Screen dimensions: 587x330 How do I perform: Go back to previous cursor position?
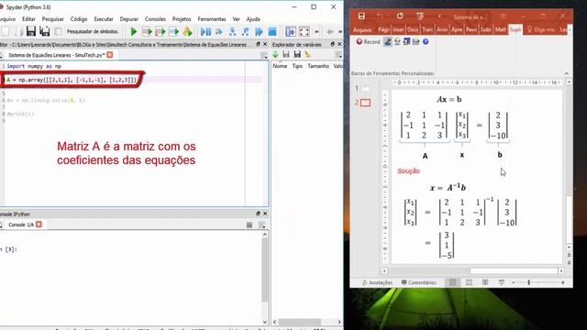coord(330,32)
